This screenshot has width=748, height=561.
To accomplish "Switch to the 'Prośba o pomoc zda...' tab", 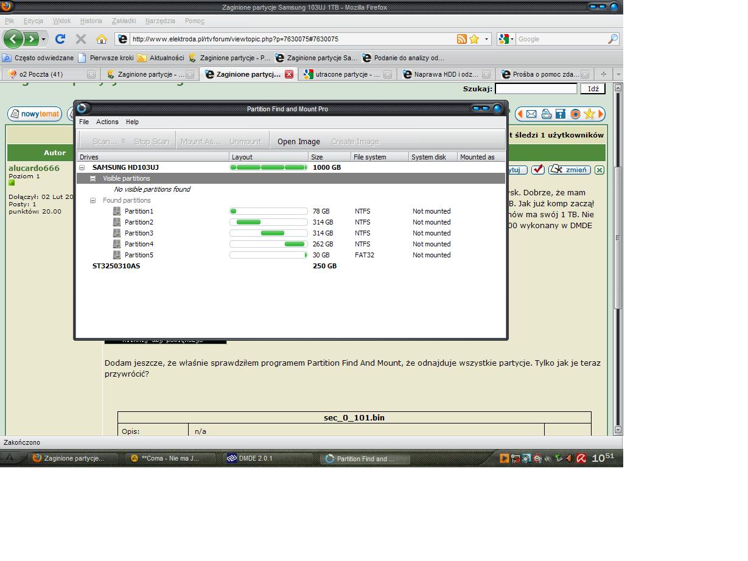I will click(x=544, y=74).
